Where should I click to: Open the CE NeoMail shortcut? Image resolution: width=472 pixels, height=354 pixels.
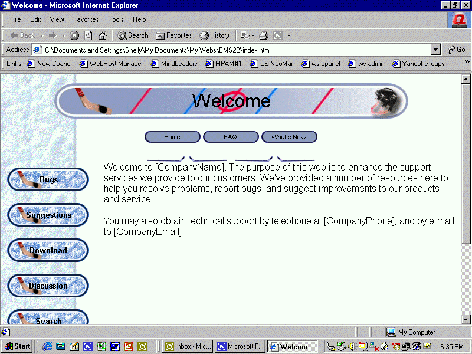point(271,64)
